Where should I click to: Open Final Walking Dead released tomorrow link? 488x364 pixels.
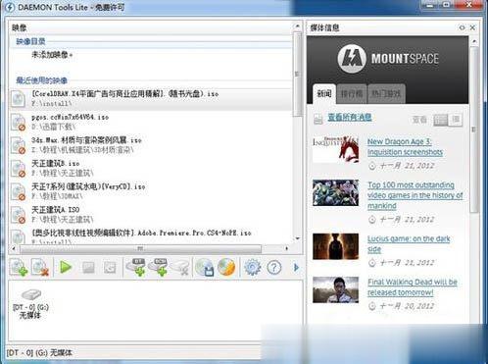(413, 287)
